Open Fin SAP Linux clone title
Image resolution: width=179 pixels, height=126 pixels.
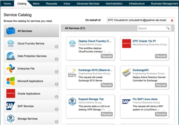[145, 99]
